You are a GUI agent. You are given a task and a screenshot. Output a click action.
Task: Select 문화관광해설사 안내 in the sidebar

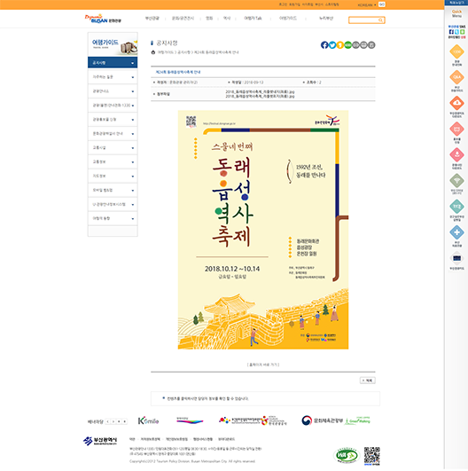pyautogui.click(x=113, y=134)
